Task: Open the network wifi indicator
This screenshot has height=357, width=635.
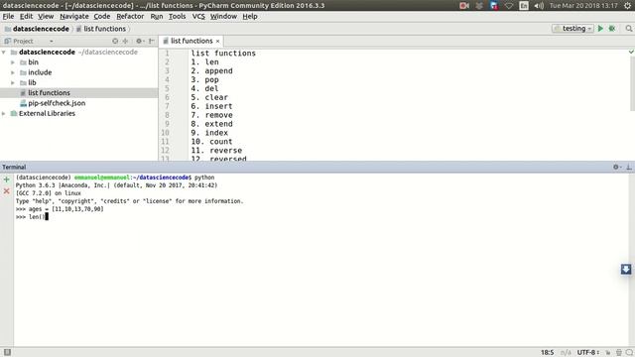Action: [x=509, y=6]
